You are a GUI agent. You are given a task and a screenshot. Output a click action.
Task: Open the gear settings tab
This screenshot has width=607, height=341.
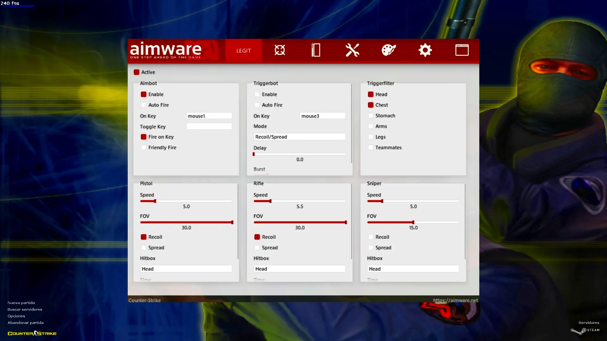pyautogui.click(x=425, y=50)
